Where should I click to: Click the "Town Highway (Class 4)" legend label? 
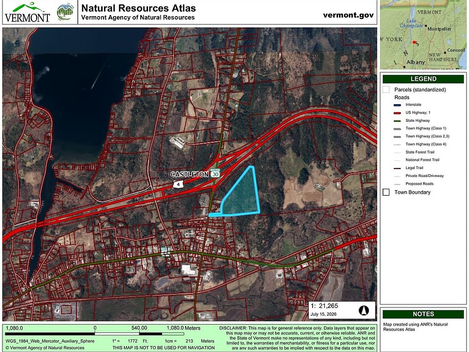click(426, 144)
